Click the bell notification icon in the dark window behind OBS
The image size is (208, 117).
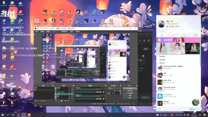144,41
